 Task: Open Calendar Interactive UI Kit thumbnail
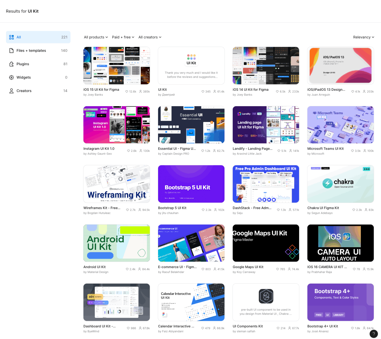tap(191, 302)
